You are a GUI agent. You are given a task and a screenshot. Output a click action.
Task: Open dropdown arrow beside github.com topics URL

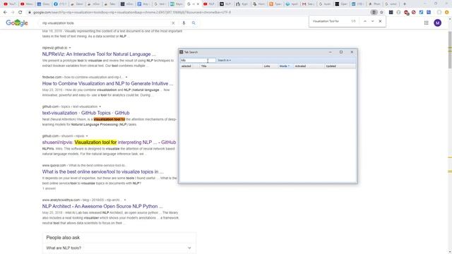click(x=100, y=107)
